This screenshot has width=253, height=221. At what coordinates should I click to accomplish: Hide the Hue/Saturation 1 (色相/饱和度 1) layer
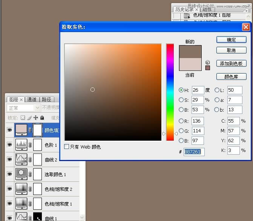(10, 203)
